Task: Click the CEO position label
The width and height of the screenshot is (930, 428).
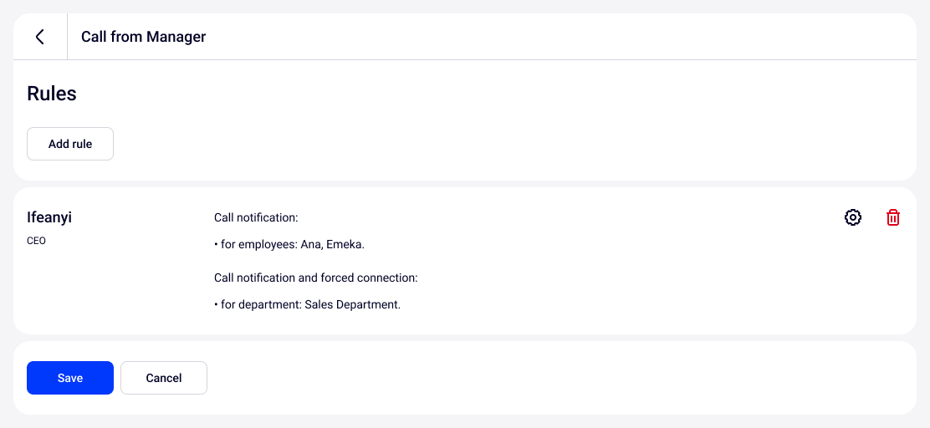Action: pyautogui.click(x=37, y=241)
